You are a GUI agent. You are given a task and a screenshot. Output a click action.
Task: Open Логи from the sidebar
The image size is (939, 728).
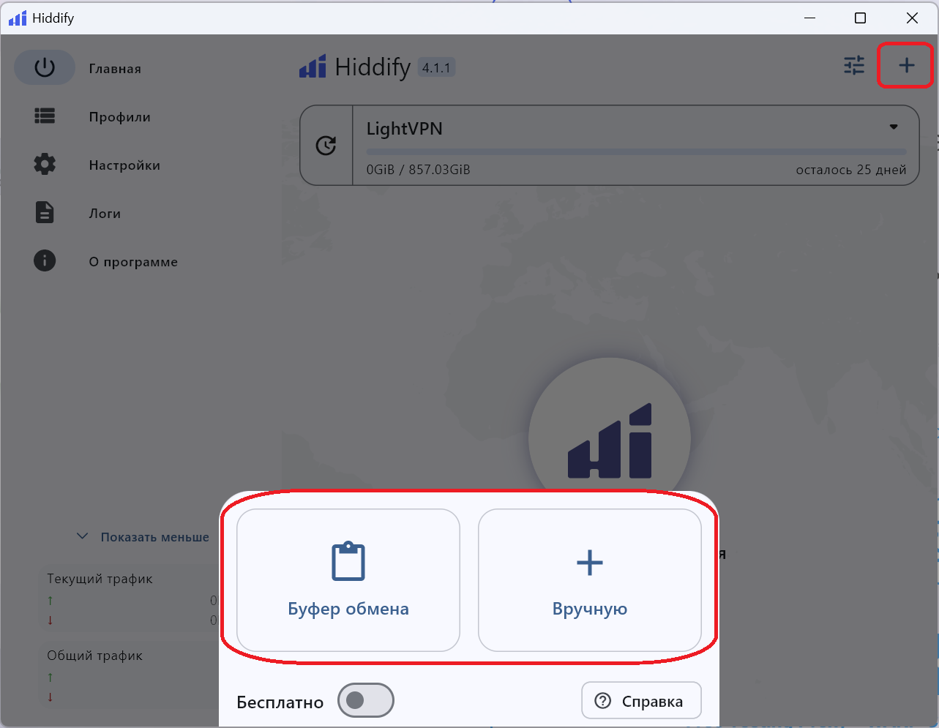pyautogui.click(x=105, y=214)
